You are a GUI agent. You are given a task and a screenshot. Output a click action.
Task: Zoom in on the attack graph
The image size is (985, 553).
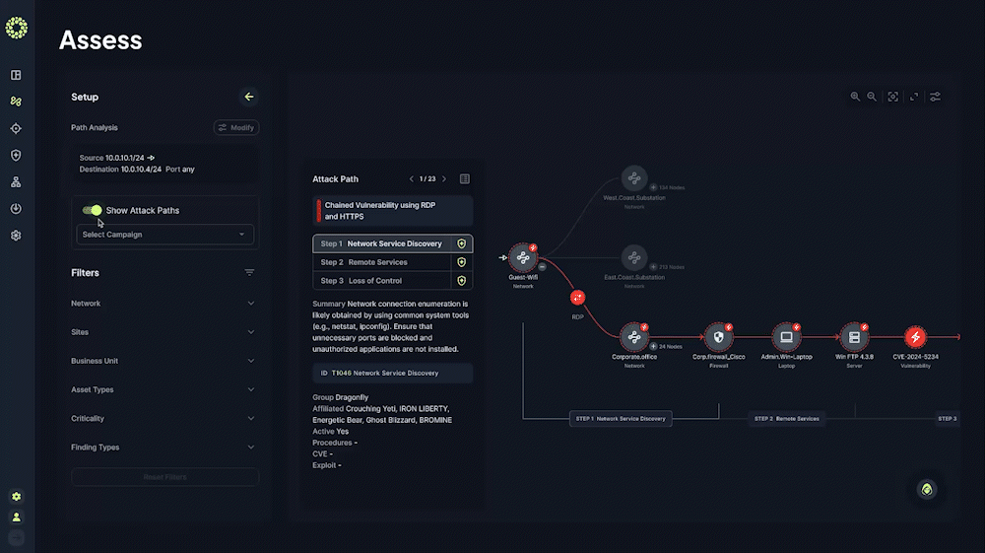[855, 97]
